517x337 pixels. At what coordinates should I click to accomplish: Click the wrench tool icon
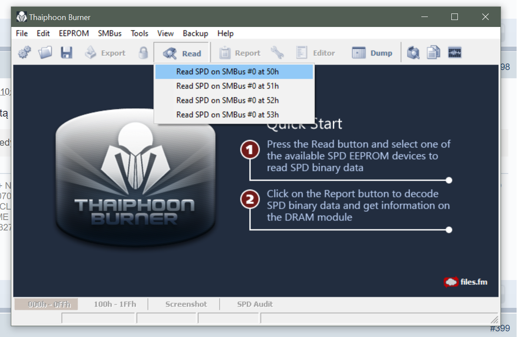tap(277, 53)
